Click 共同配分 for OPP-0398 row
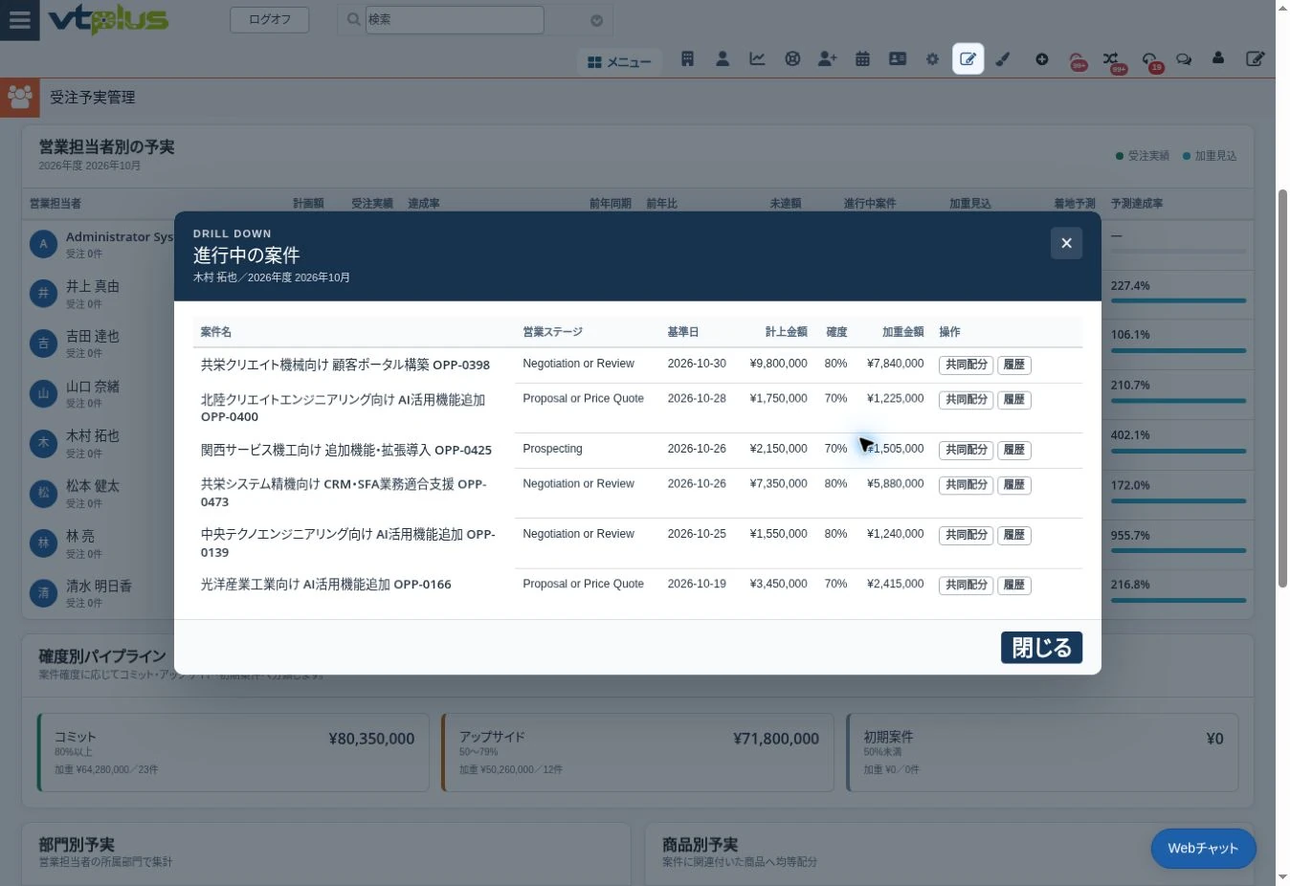 coord(966,365)
